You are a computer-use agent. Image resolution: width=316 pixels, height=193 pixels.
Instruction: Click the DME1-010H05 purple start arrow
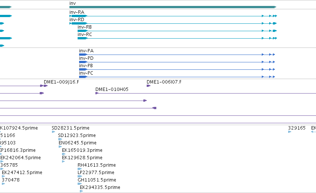pyautogui.click(x=97, y=93)
